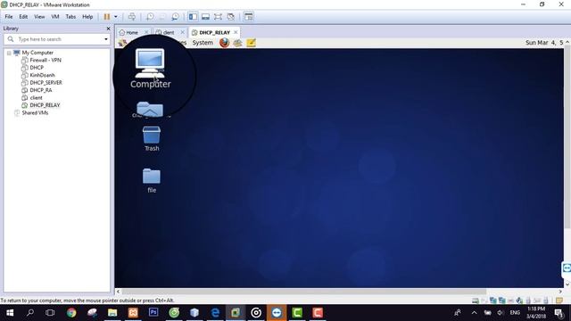Image resolution: width=571 pixels, height=321 pixels.
Task: Open the Tabs menu
Action: pos(70,17)
